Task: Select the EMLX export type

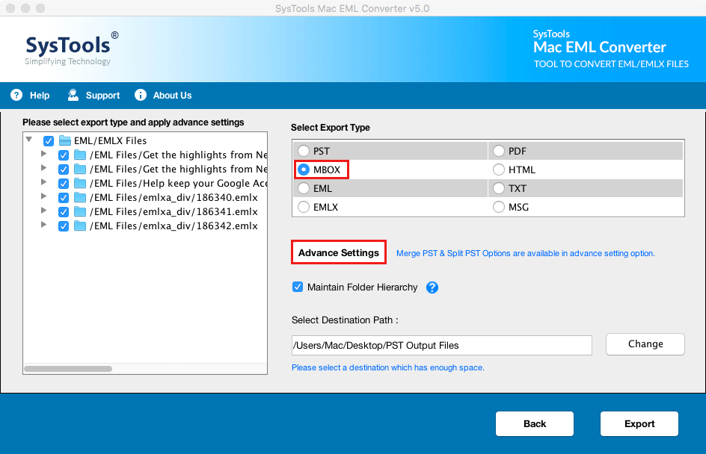Action: point(304,207)
